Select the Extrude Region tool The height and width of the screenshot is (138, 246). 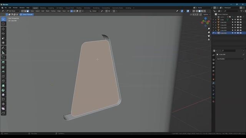pyautogui.click(x=3, y=62)
